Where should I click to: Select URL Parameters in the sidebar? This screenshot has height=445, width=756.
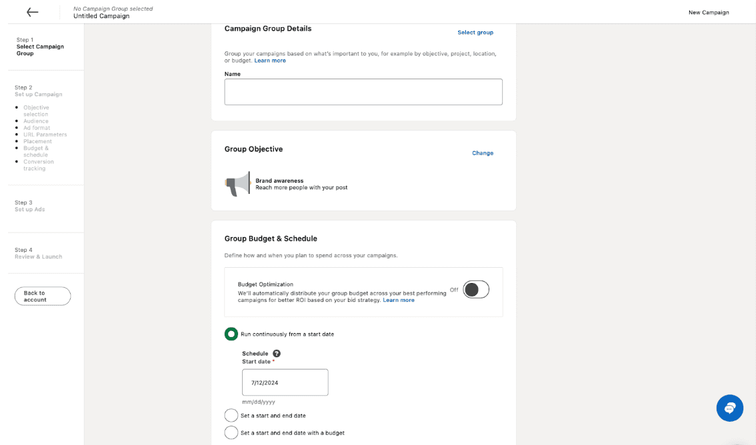[x=45, y=135]
